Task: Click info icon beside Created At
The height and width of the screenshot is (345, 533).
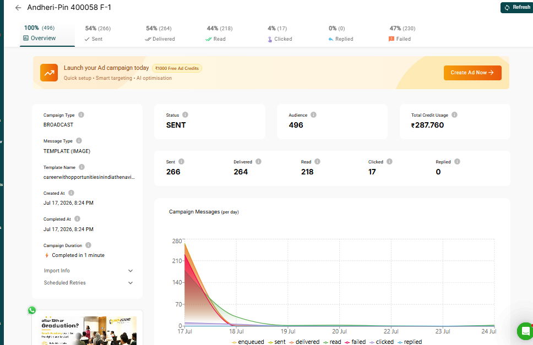Action: [71, 193]
